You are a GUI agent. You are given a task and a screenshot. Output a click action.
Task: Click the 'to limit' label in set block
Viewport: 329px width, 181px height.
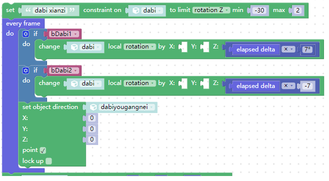[x=180, y=10]
